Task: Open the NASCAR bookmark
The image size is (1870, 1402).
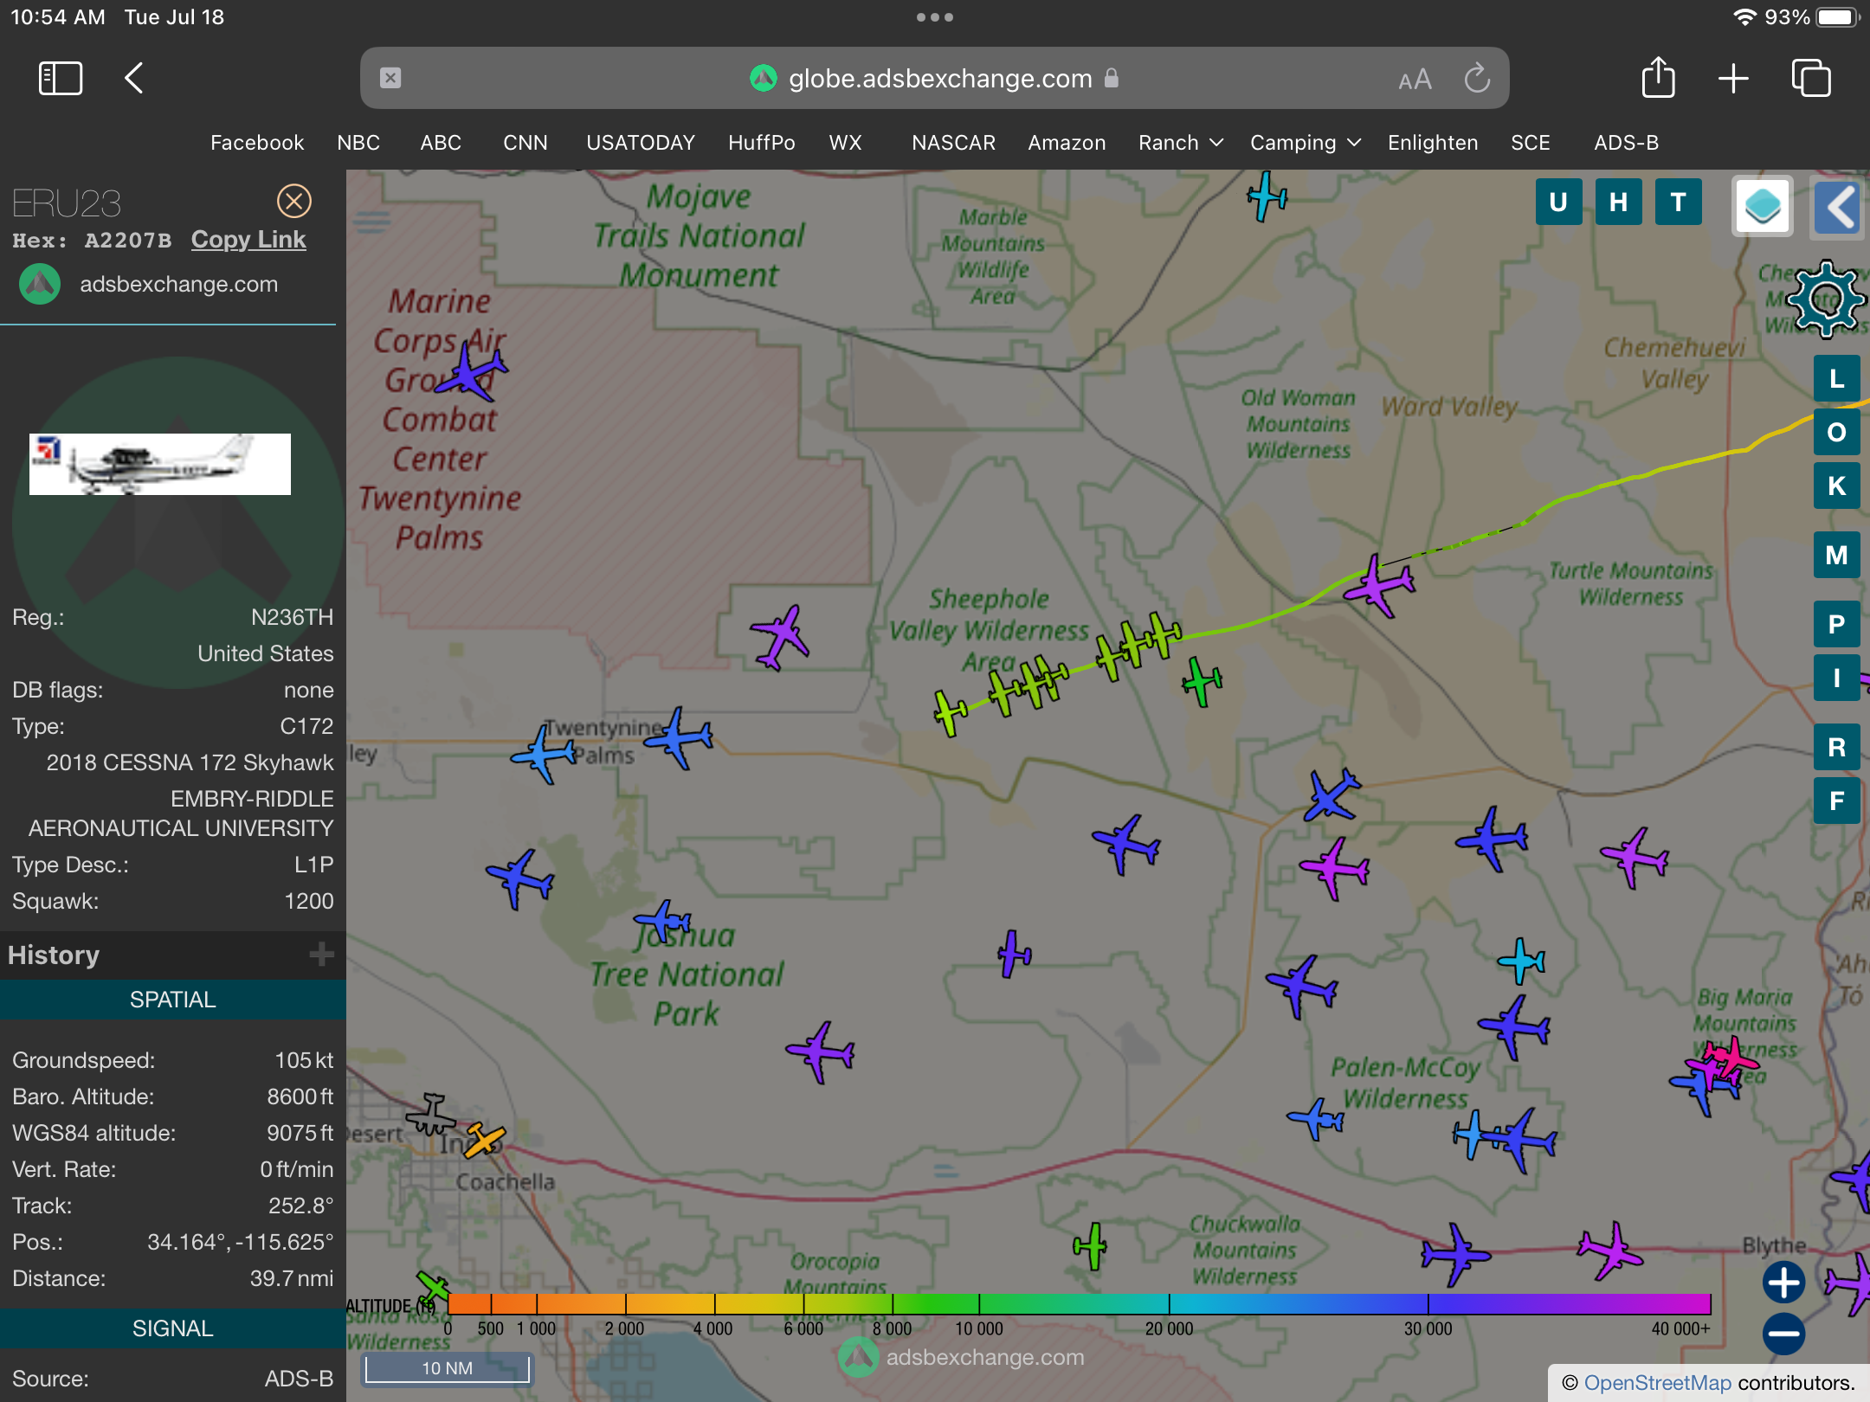Action: tap(953, 143)
